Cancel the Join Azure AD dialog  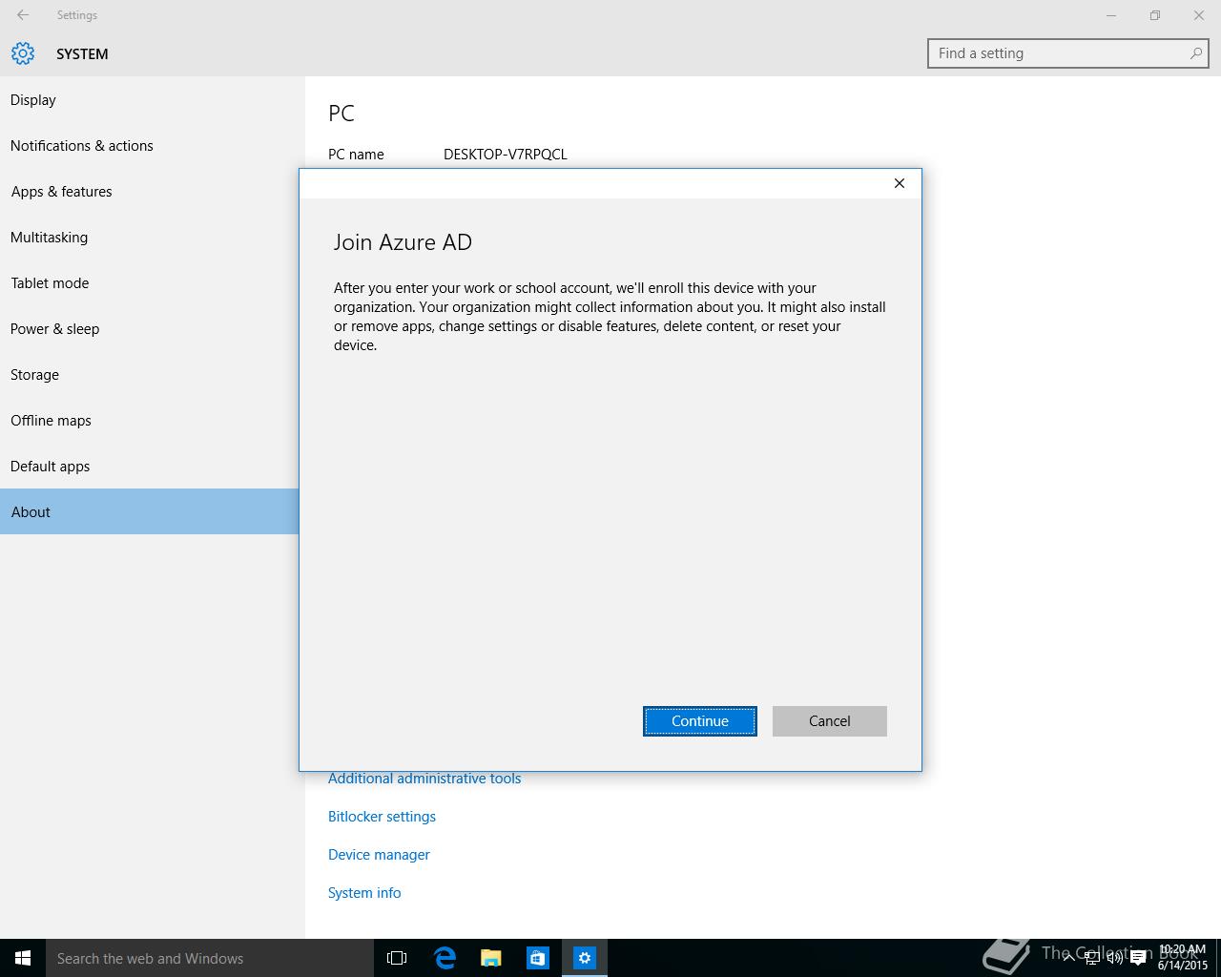coord(830,721)
